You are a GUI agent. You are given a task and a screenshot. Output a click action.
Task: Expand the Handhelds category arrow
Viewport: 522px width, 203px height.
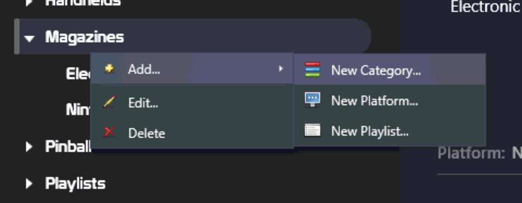(x=29, y=3)
